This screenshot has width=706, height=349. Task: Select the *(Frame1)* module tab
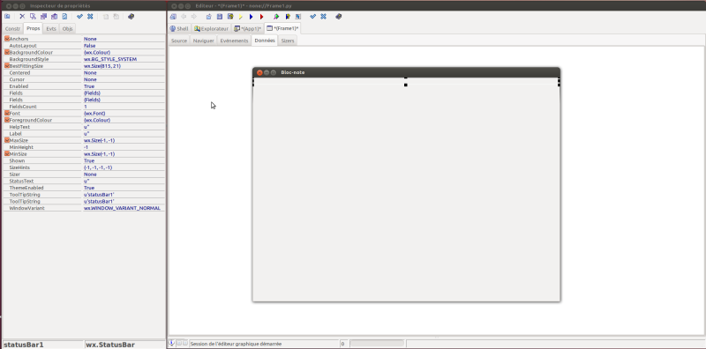pos(282,28)
